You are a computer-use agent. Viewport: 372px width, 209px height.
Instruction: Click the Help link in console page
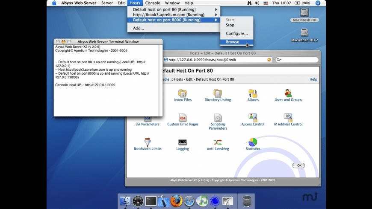(x=313, y=79)
